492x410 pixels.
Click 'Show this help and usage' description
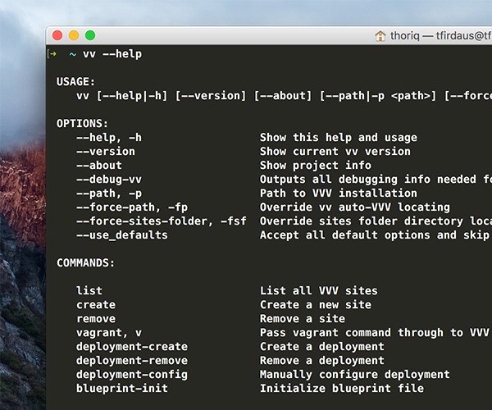pos(339,138)
